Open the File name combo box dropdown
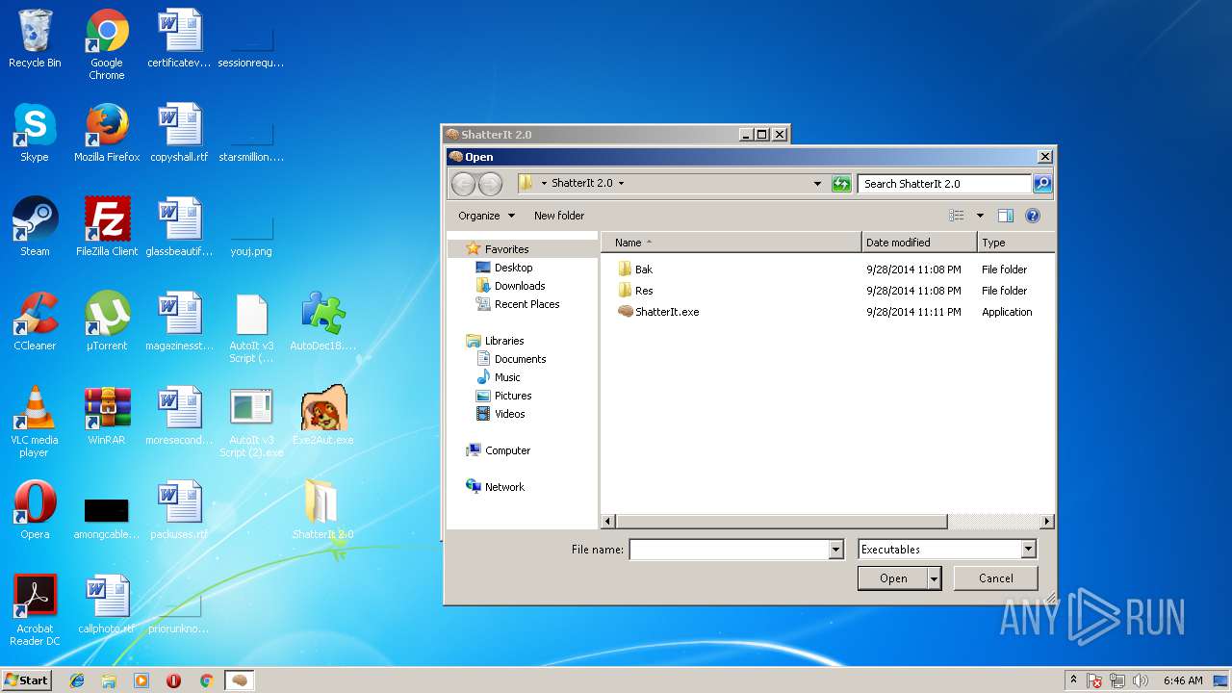Image resolution: width=1232 pixels, height=693 pixels. click(x=835, y=550)
